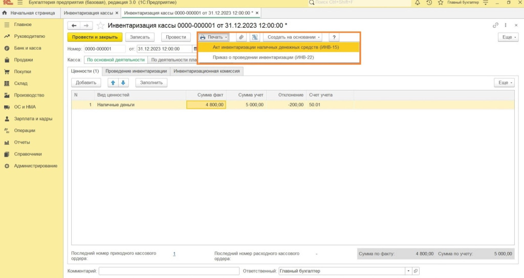Open calendar picker for date field
This screenshot has width=524, height=278.
195,49
